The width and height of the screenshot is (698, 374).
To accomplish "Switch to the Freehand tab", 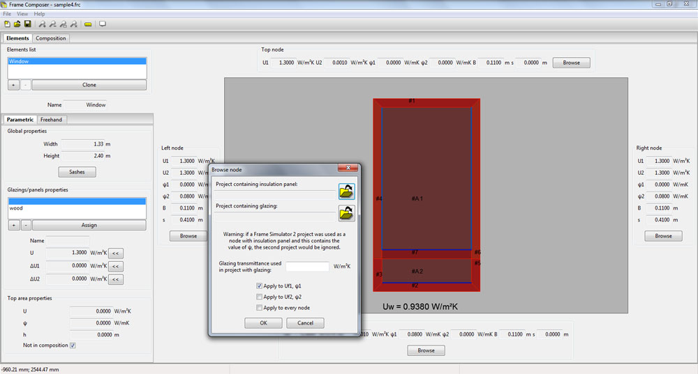I will (x=51, y=120).
